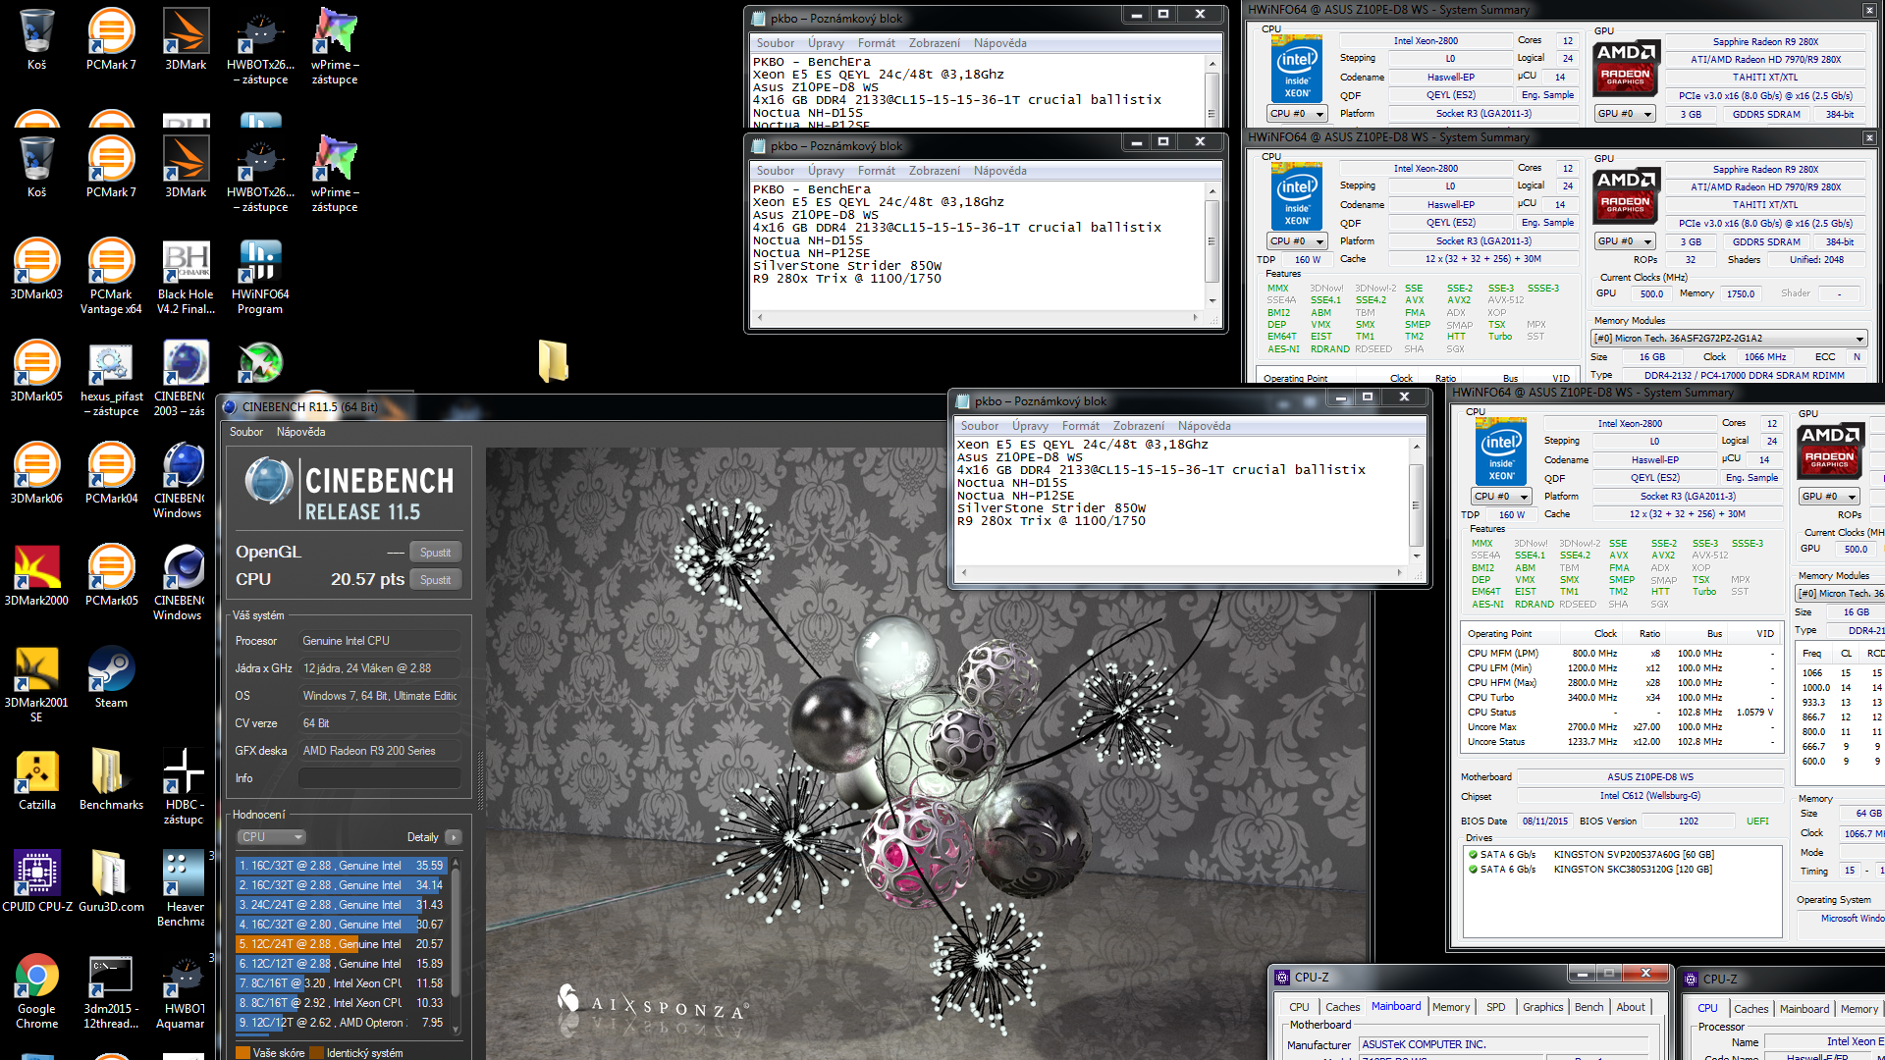Click the orange Vaše skóre color swatch
Screen dimensions: 1885x1060
pyautogui.click(x=242, y=1053)
